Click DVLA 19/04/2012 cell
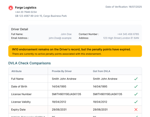This screenshot has width=150, height=117. pyautogui.click(x=100, y=102)
